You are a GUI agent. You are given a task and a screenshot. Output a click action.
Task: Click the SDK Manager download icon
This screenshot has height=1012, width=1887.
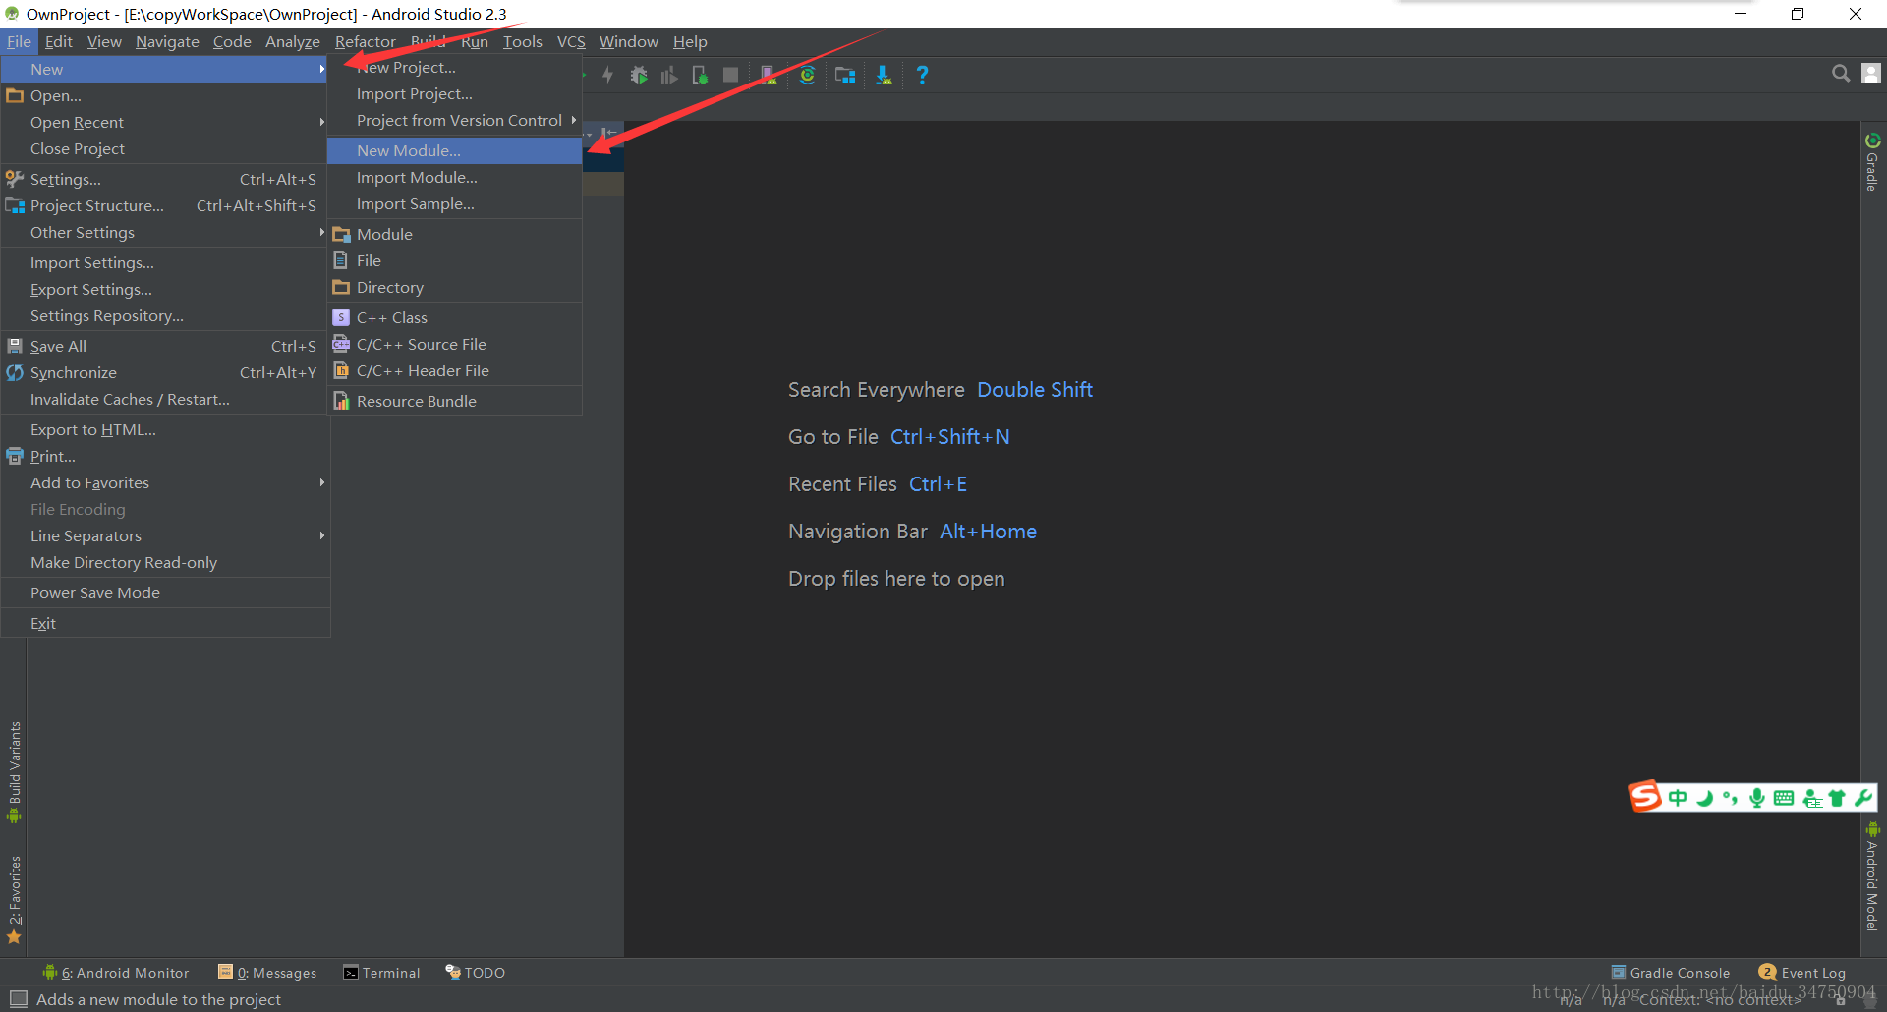coord(884,75)
